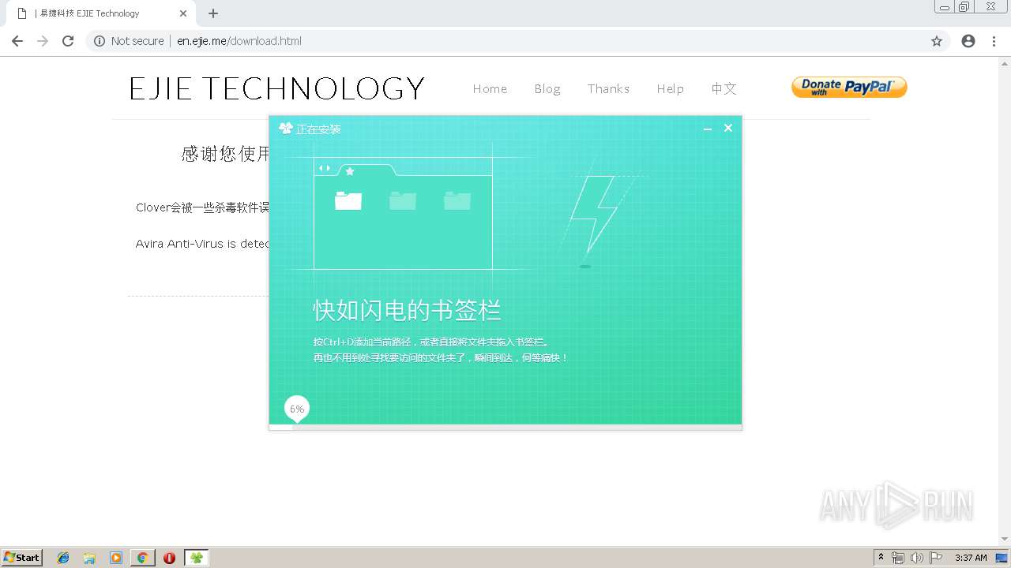Restore down the Chrome window

point(964,7)
